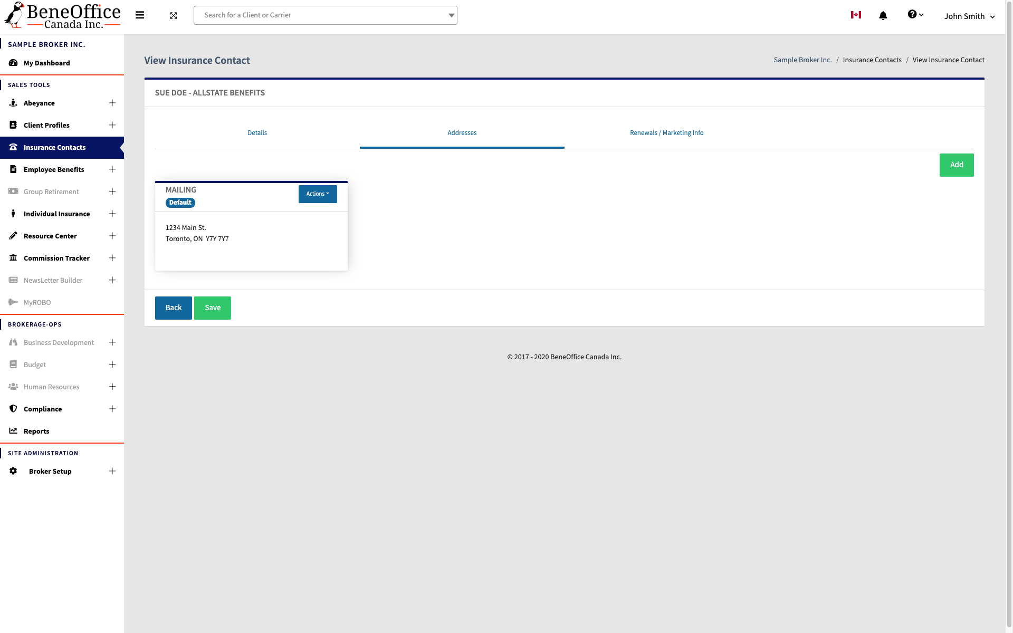Open the John Smith user menu
The width and height of the screenshot is (1013, 633).
(969, 16)
